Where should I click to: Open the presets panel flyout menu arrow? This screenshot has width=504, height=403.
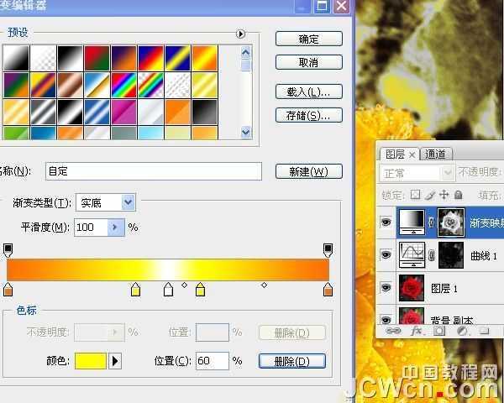point(240,34)
